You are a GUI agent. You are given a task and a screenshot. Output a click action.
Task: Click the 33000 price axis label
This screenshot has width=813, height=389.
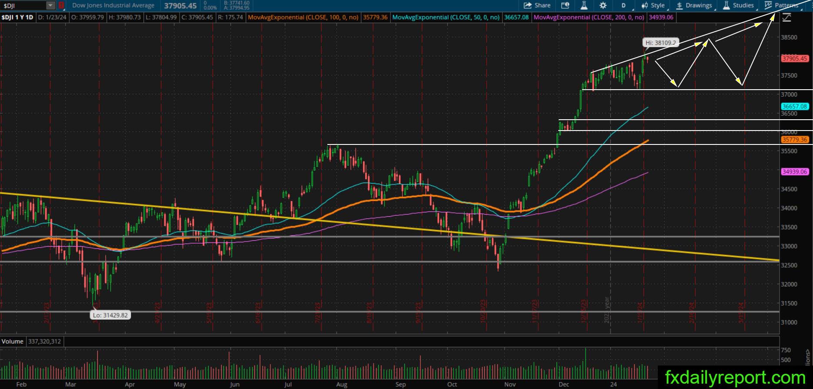tap(789, 246)
